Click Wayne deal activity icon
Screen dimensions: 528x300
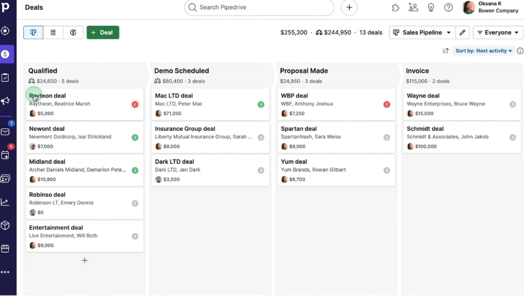513,104
